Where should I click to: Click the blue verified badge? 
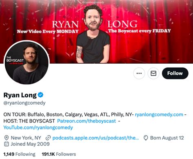(x=41, y=95)
